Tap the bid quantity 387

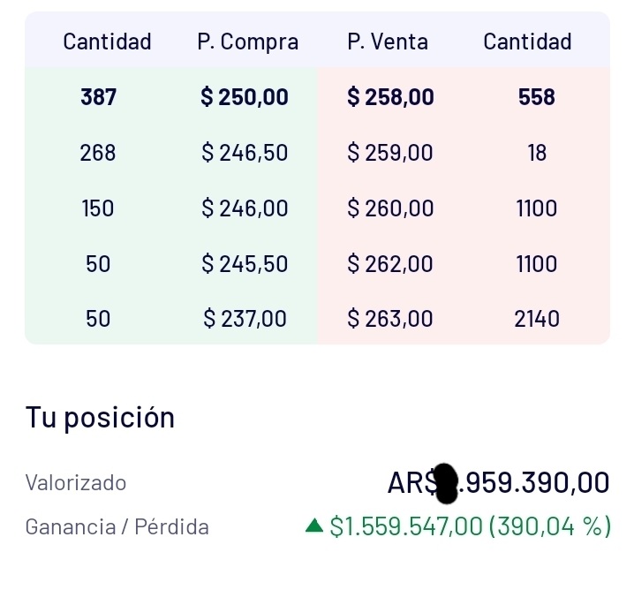[x=98, y=97]
